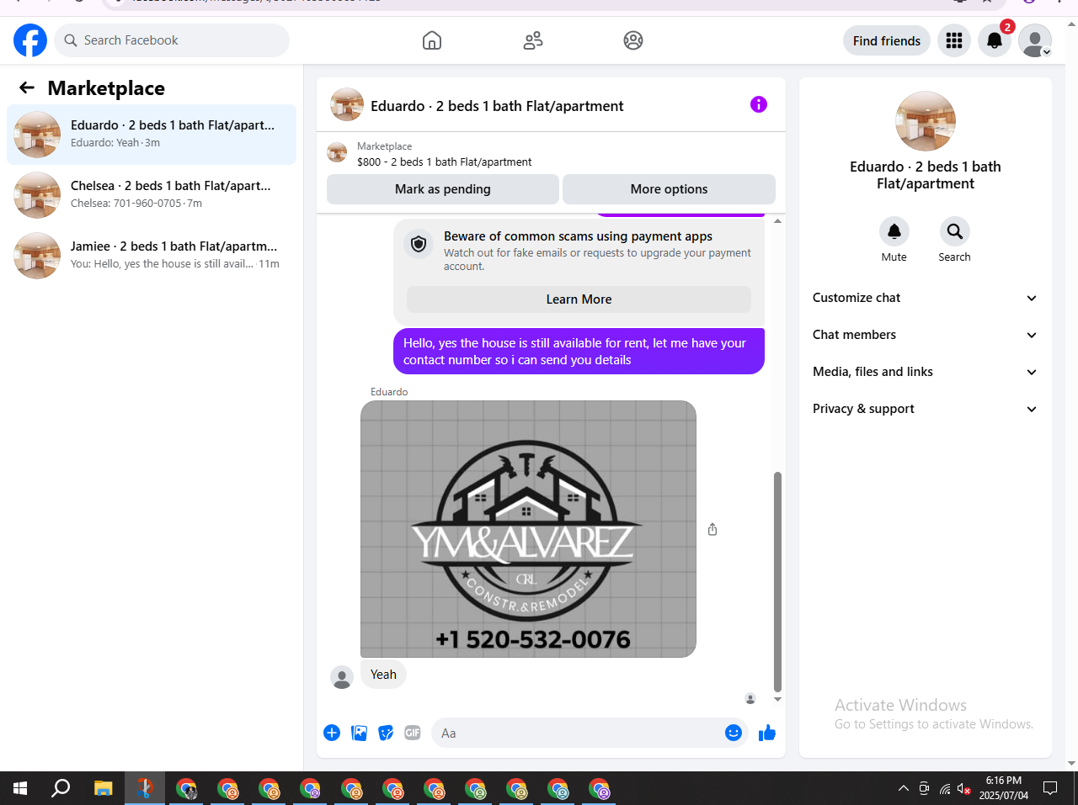
Task: Expand Media, files and links section
Action: pyautogui.click(x=925, y=372)
